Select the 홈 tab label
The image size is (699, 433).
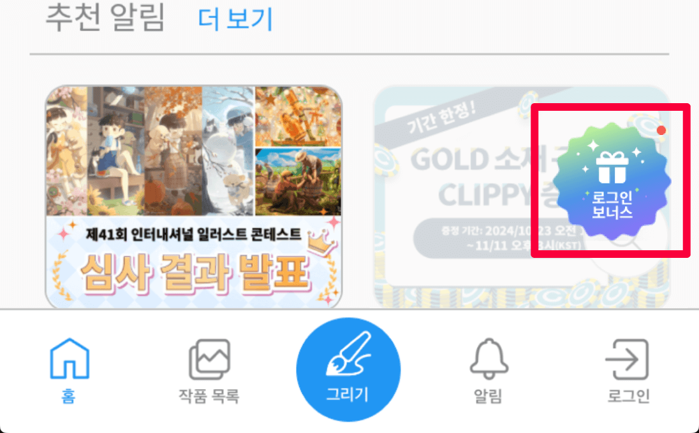tap(69, 395)
